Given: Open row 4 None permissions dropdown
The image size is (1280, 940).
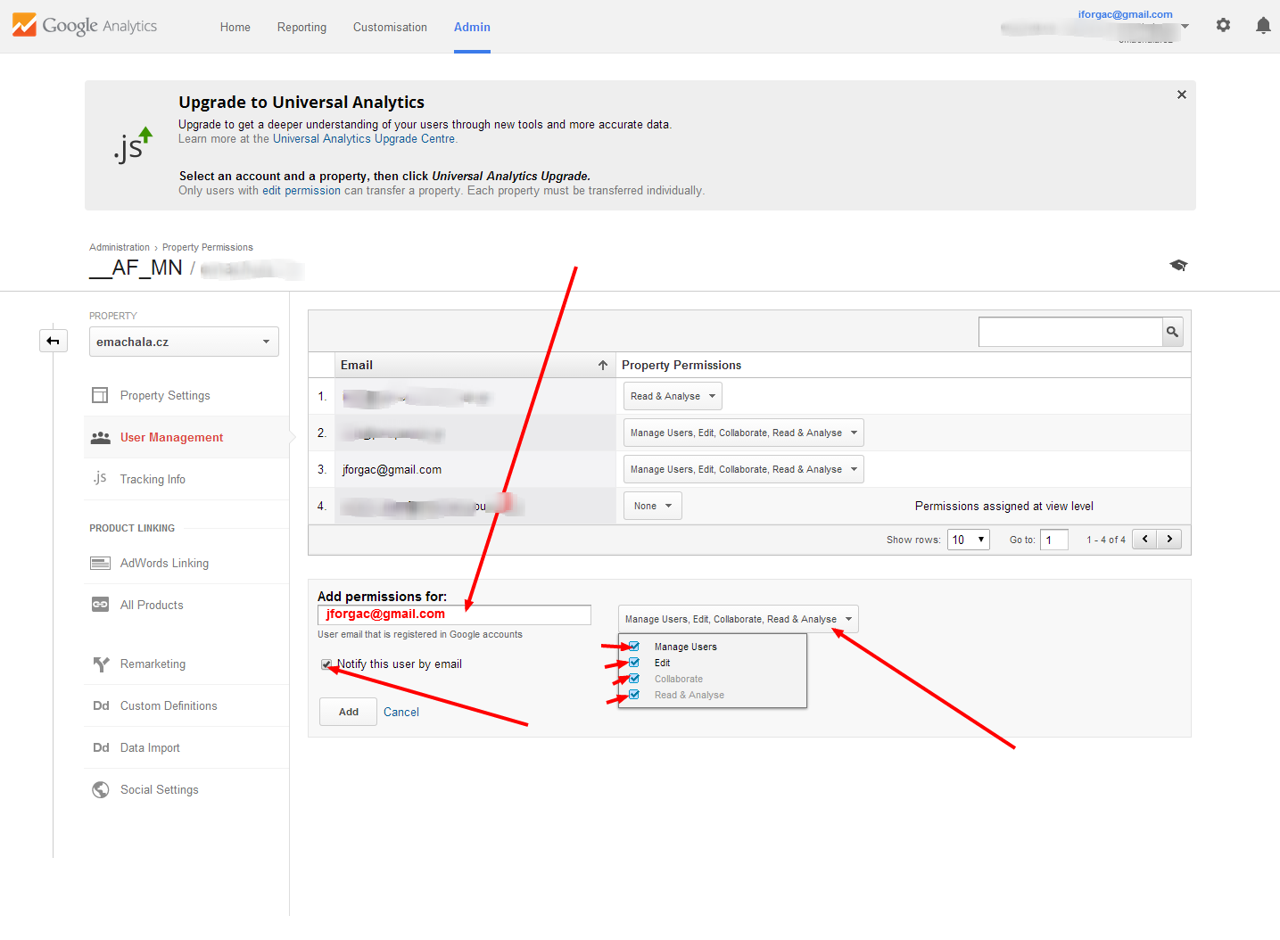Looking at the screenshot, I should point(653,506).
